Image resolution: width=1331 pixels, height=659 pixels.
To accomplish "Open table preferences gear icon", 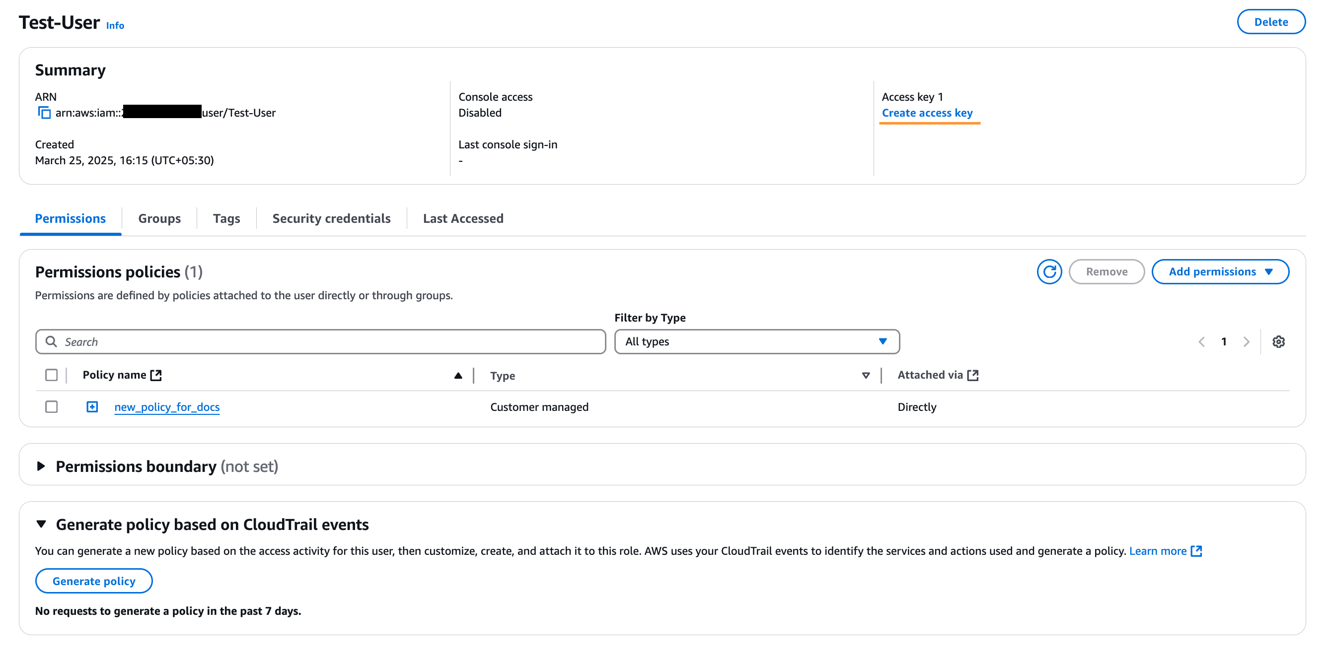I will point(1278,342).
